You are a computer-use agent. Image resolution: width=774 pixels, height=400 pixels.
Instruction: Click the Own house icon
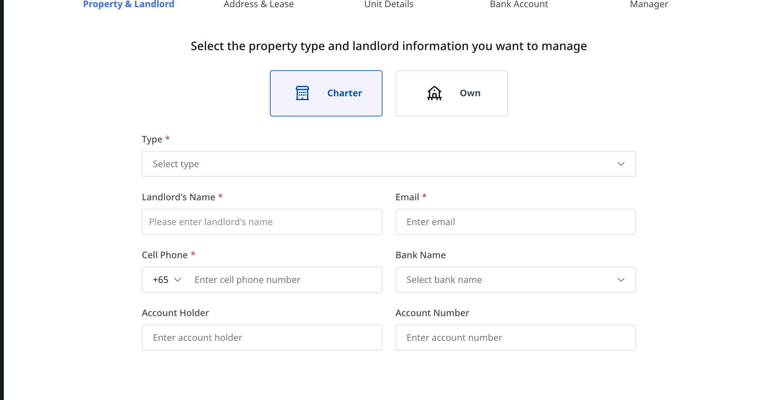click(434, 93)
